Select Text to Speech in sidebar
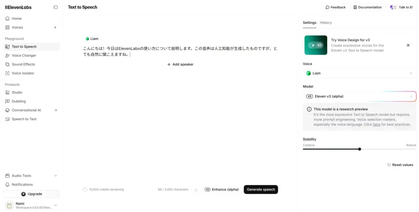 (32, 47)
